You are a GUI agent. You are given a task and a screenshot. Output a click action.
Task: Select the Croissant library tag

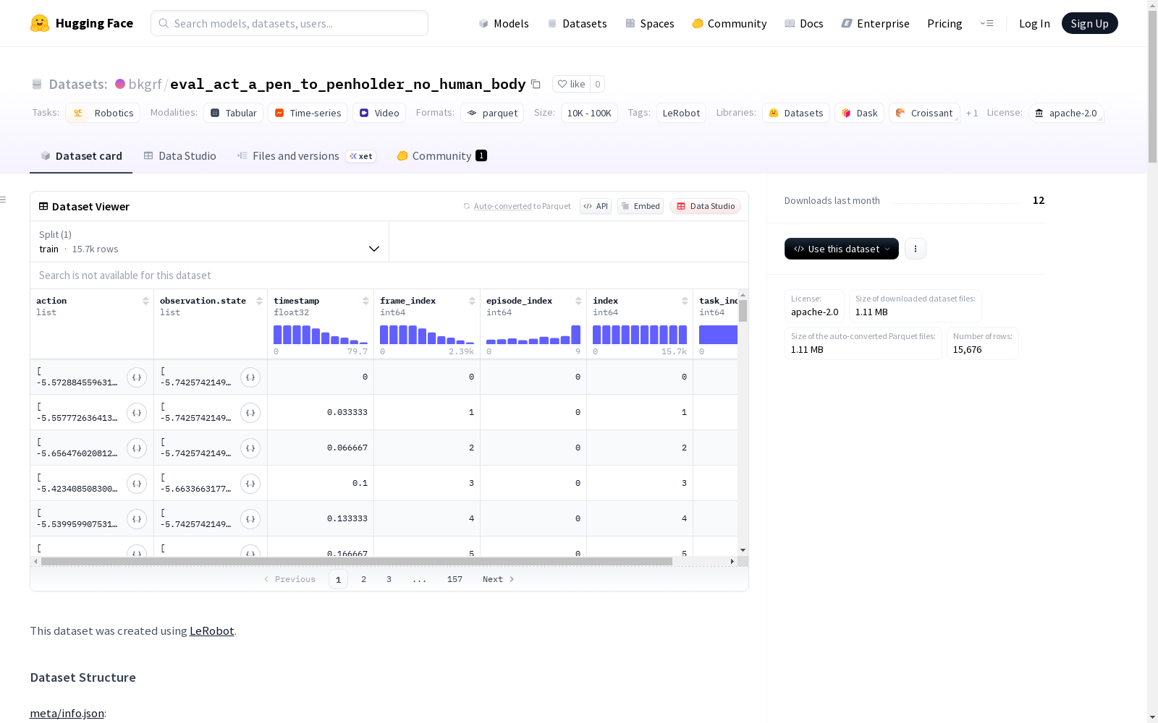click(924, 113)
